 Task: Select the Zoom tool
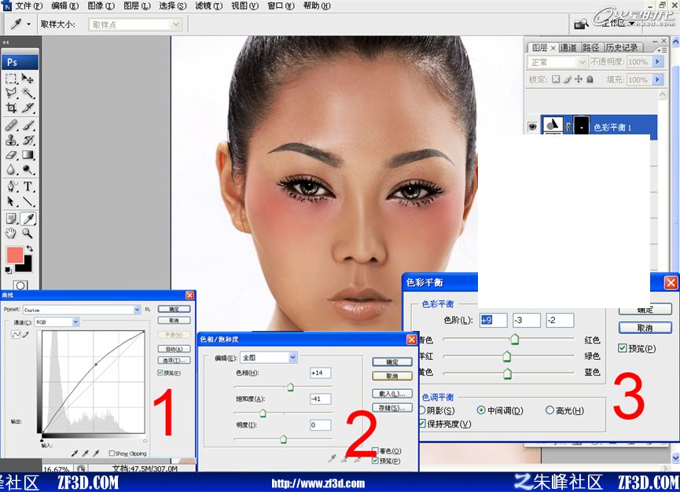[28, 233]
